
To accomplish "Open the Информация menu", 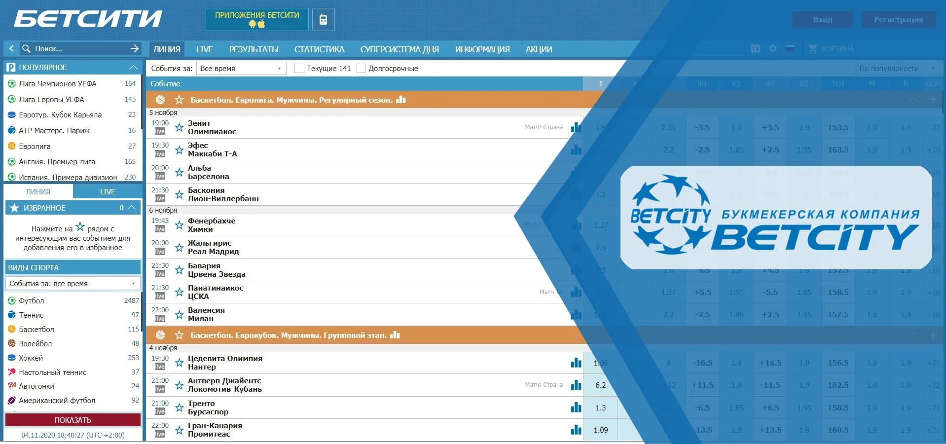I will coord(482,49).
